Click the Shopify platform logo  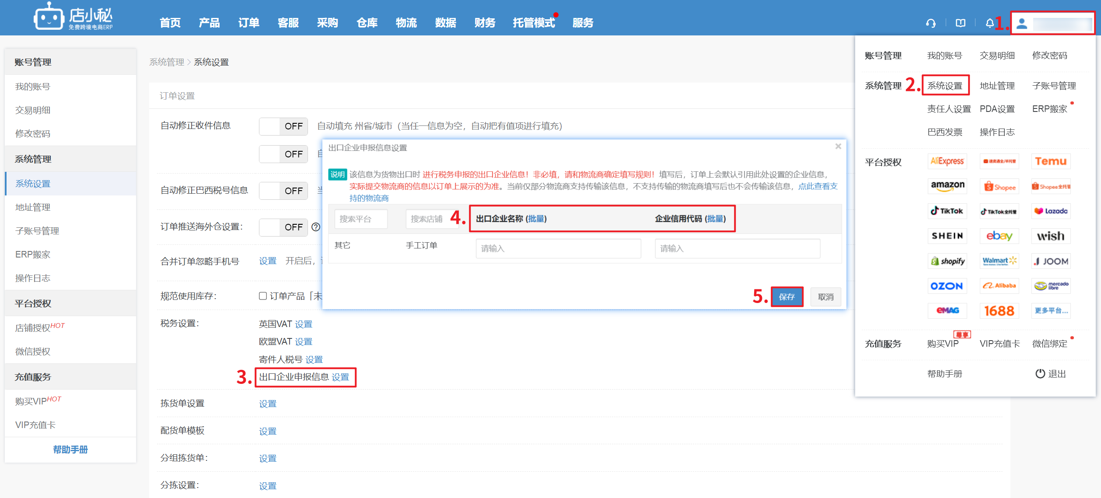[947, 261]
